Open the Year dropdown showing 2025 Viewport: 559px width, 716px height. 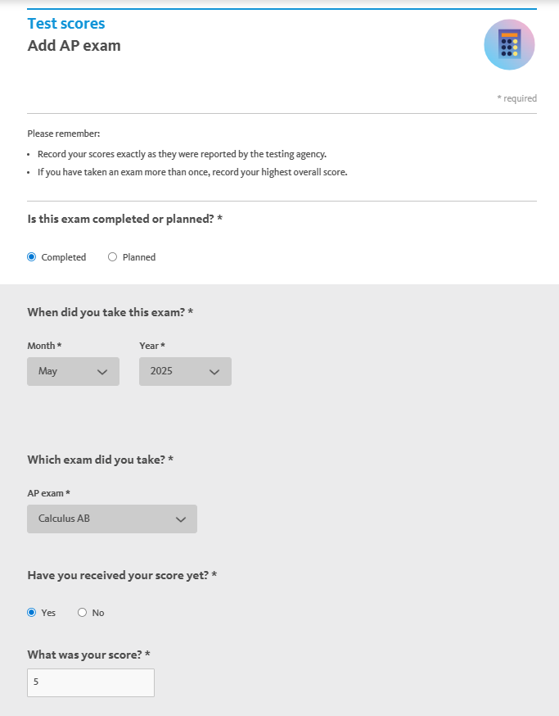(185, 371)
